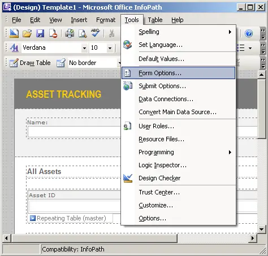Image resolution: width=268 pixels, height=256 pixels.
Task: Click the horizontal scrollbar right arrow
Action: click(252, 238)
